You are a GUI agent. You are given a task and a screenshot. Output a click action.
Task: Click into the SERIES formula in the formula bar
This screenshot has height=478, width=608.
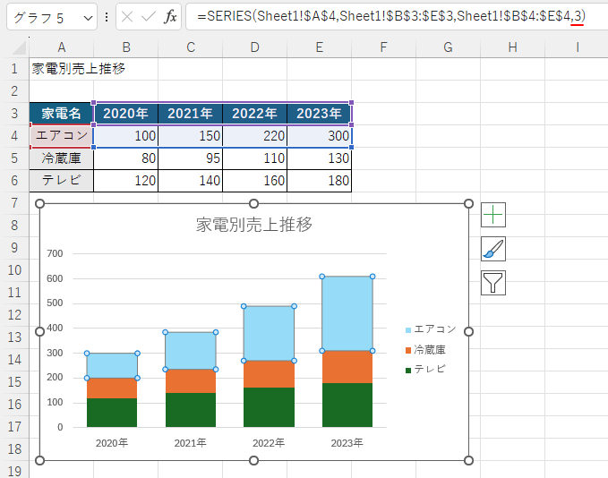(391, 16)
